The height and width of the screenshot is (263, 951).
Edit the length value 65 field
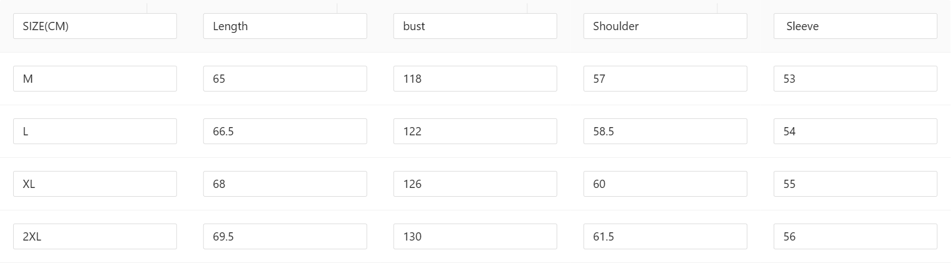(x=285, y=79)
